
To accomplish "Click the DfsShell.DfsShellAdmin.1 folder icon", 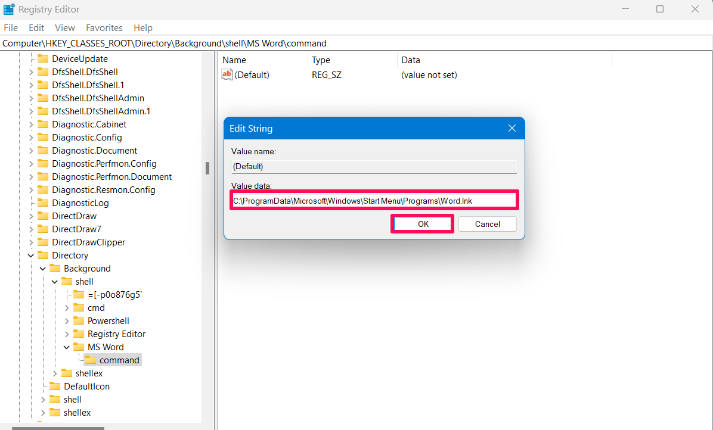I will (x=43, y=111).
